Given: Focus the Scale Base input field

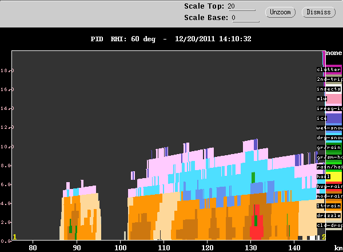Looking at the screenshot, I should click(x=245, y=18).
